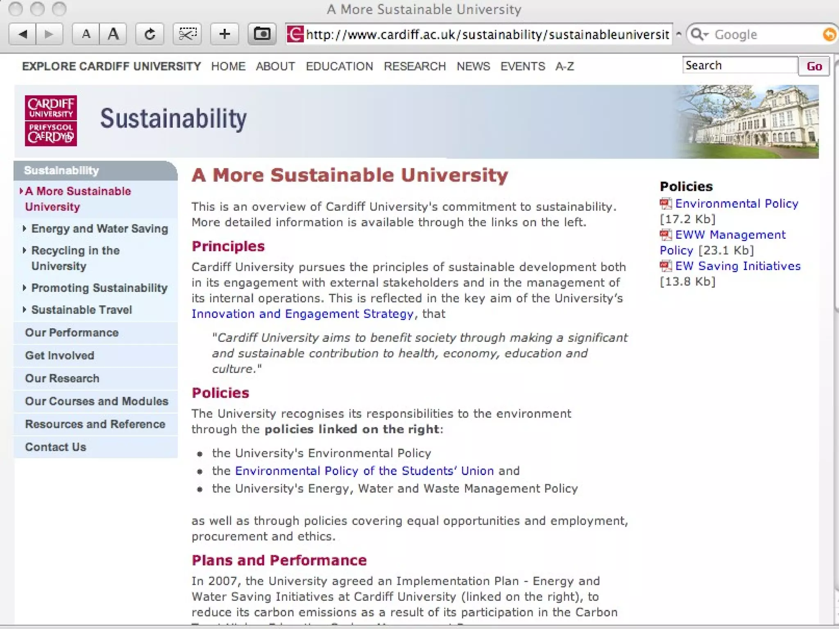The height and width of the screenshot is (629, 839).
Task: Select Our Performance in sidebar menu
Action: [x=72, y=333]
